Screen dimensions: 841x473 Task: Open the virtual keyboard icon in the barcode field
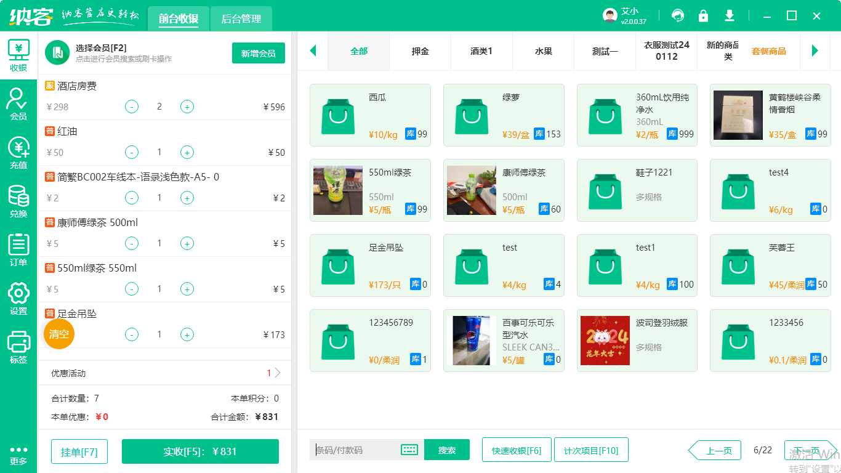410,450
